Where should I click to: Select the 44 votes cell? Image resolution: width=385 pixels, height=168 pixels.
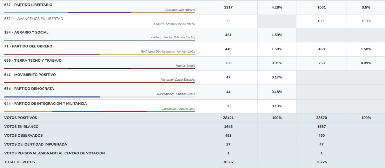point(228,92)
